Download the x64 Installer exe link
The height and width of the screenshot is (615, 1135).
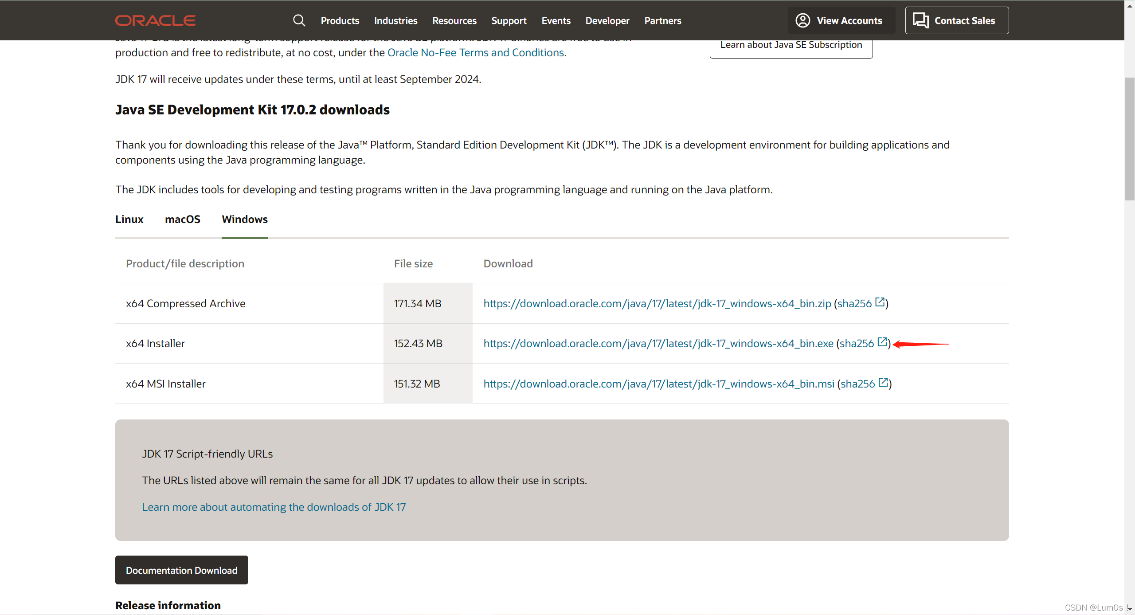tap(658, 343)
